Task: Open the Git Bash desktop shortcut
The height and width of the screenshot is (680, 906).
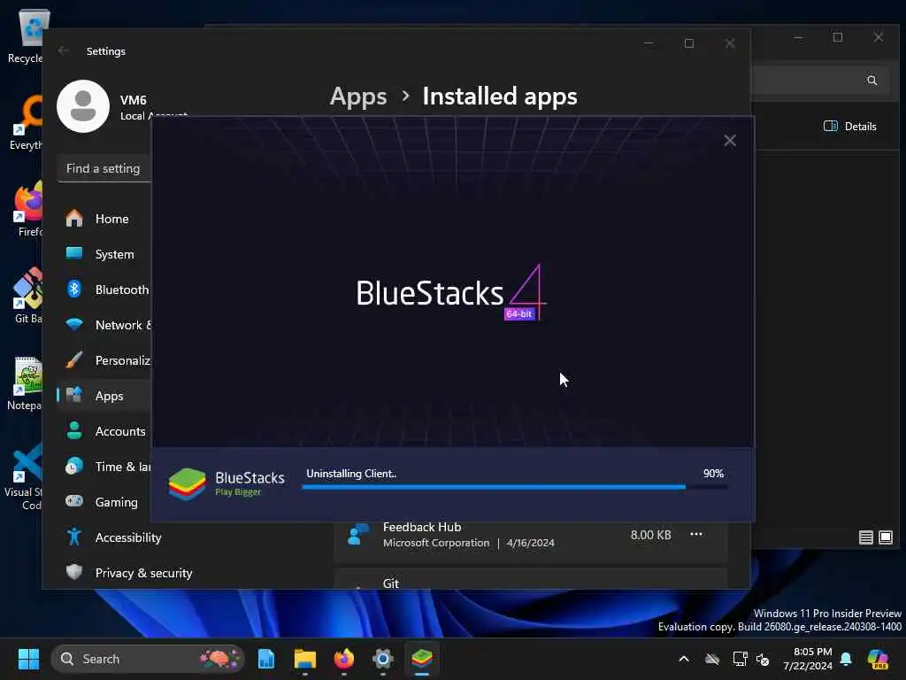Action: click(x=27, y=296)
